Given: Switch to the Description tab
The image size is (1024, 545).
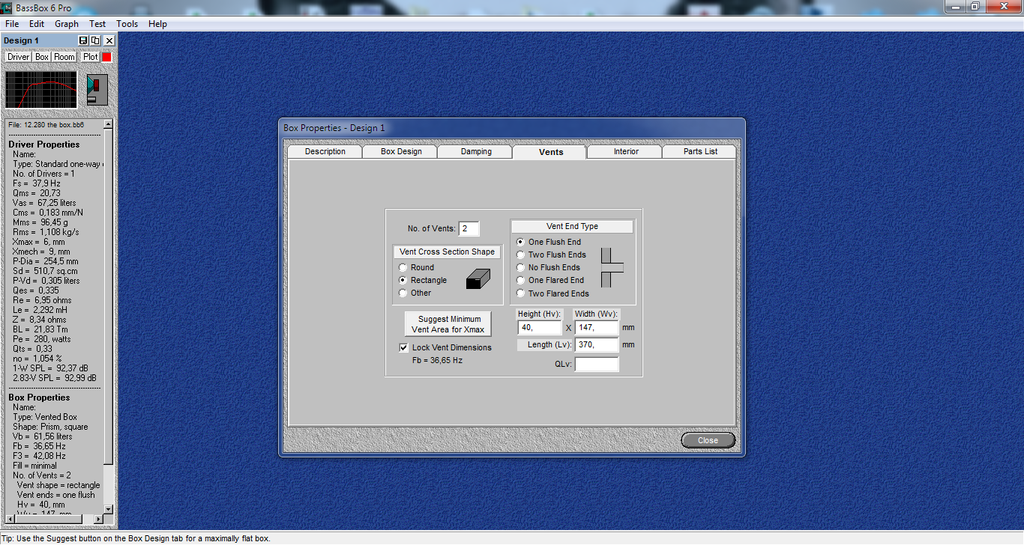Looking at the screenshot, I should click(x=325, y=151).
